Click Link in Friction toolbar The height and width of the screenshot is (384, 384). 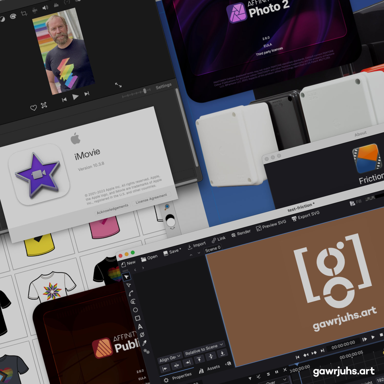coord(219,239)
